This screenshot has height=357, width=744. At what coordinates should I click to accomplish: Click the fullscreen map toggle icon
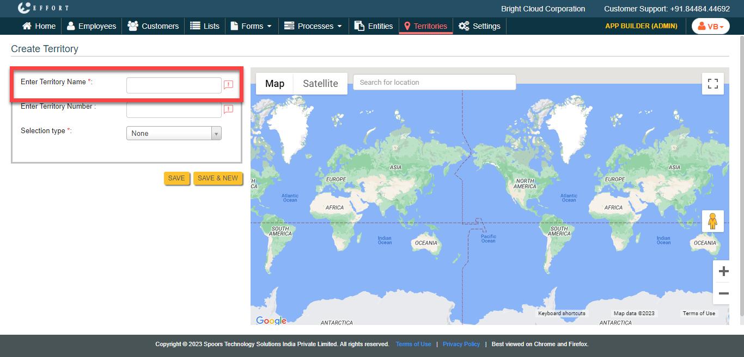tap(712, 84)
